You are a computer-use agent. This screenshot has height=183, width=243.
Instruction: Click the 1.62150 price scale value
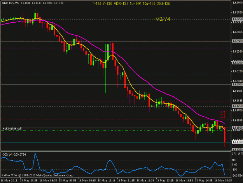[x=238, y=71]
